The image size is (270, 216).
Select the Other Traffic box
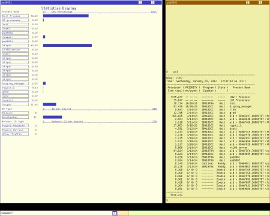pyautogui.click(x=15, y=134)
